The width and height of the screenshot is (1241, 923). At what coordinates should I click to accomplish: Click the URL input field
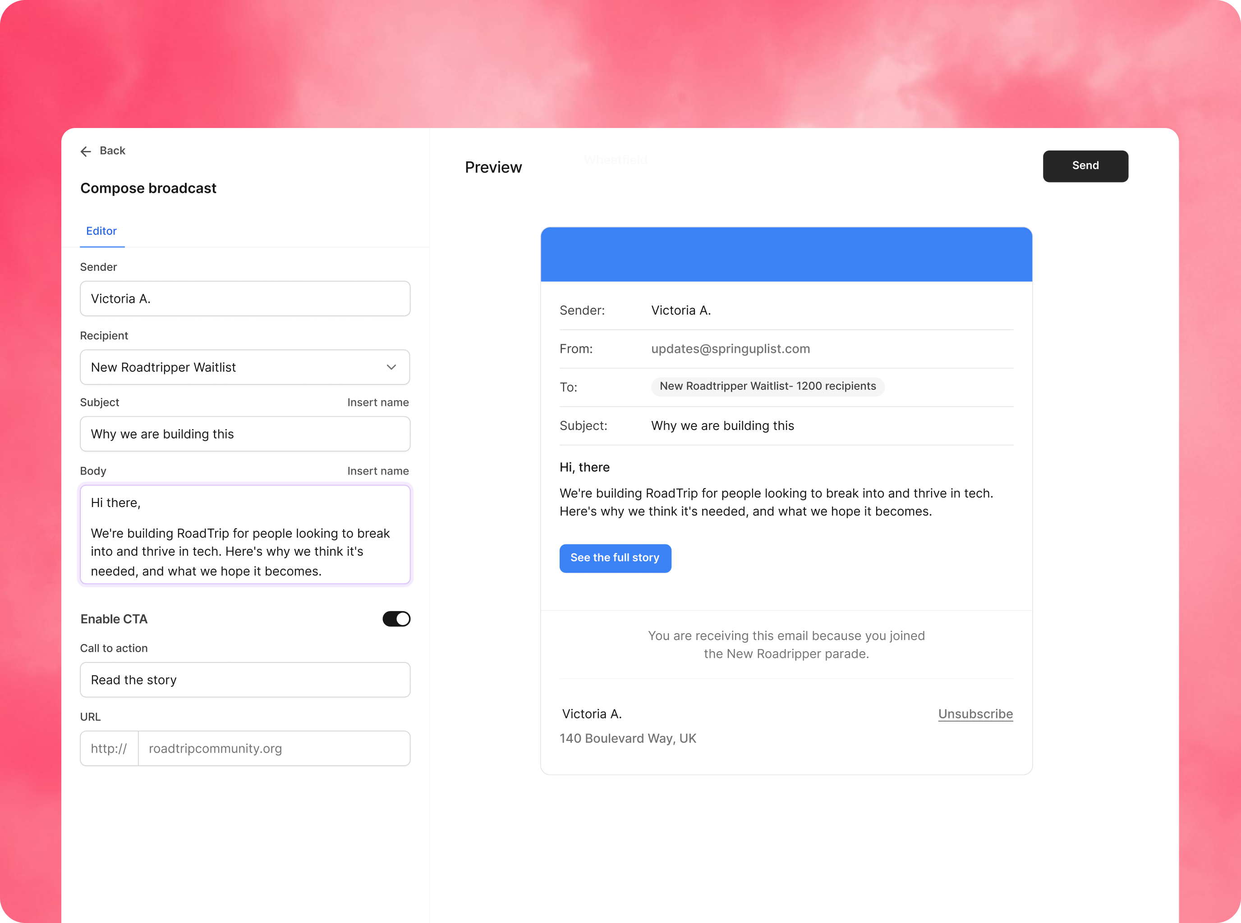[274, 749]
